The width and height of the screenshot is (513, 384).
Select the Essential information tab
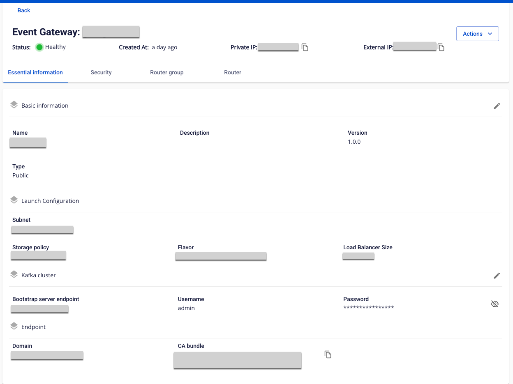point(35,72)
